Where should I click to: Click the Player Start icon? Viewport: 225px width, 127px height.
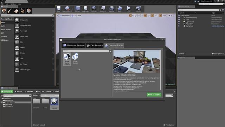[x=17, y=36]
